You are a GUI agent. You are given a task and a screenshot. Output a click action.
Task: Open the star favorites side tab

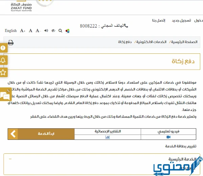3,72
